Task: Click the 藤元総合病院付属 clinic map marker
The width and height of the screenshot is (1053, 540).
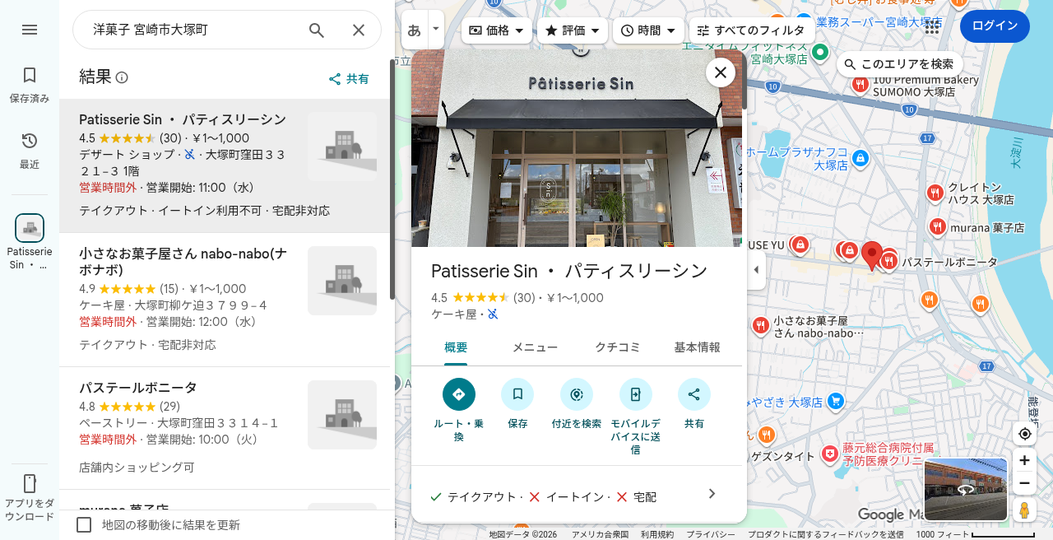Action: click(x=831, y=454)
